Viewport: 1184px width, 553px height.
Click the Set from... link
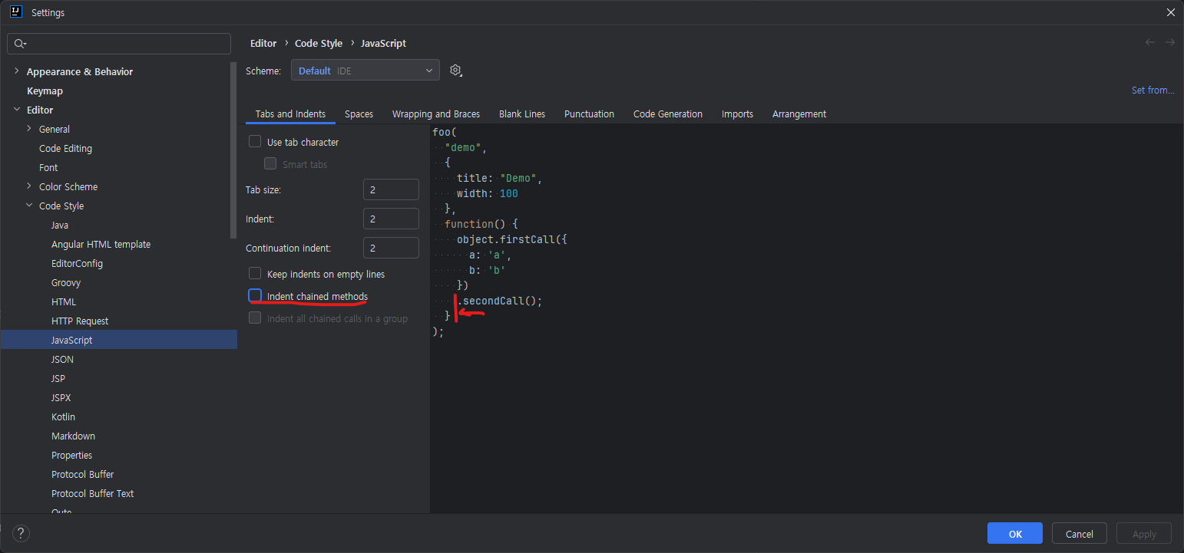coord(1153,91)
